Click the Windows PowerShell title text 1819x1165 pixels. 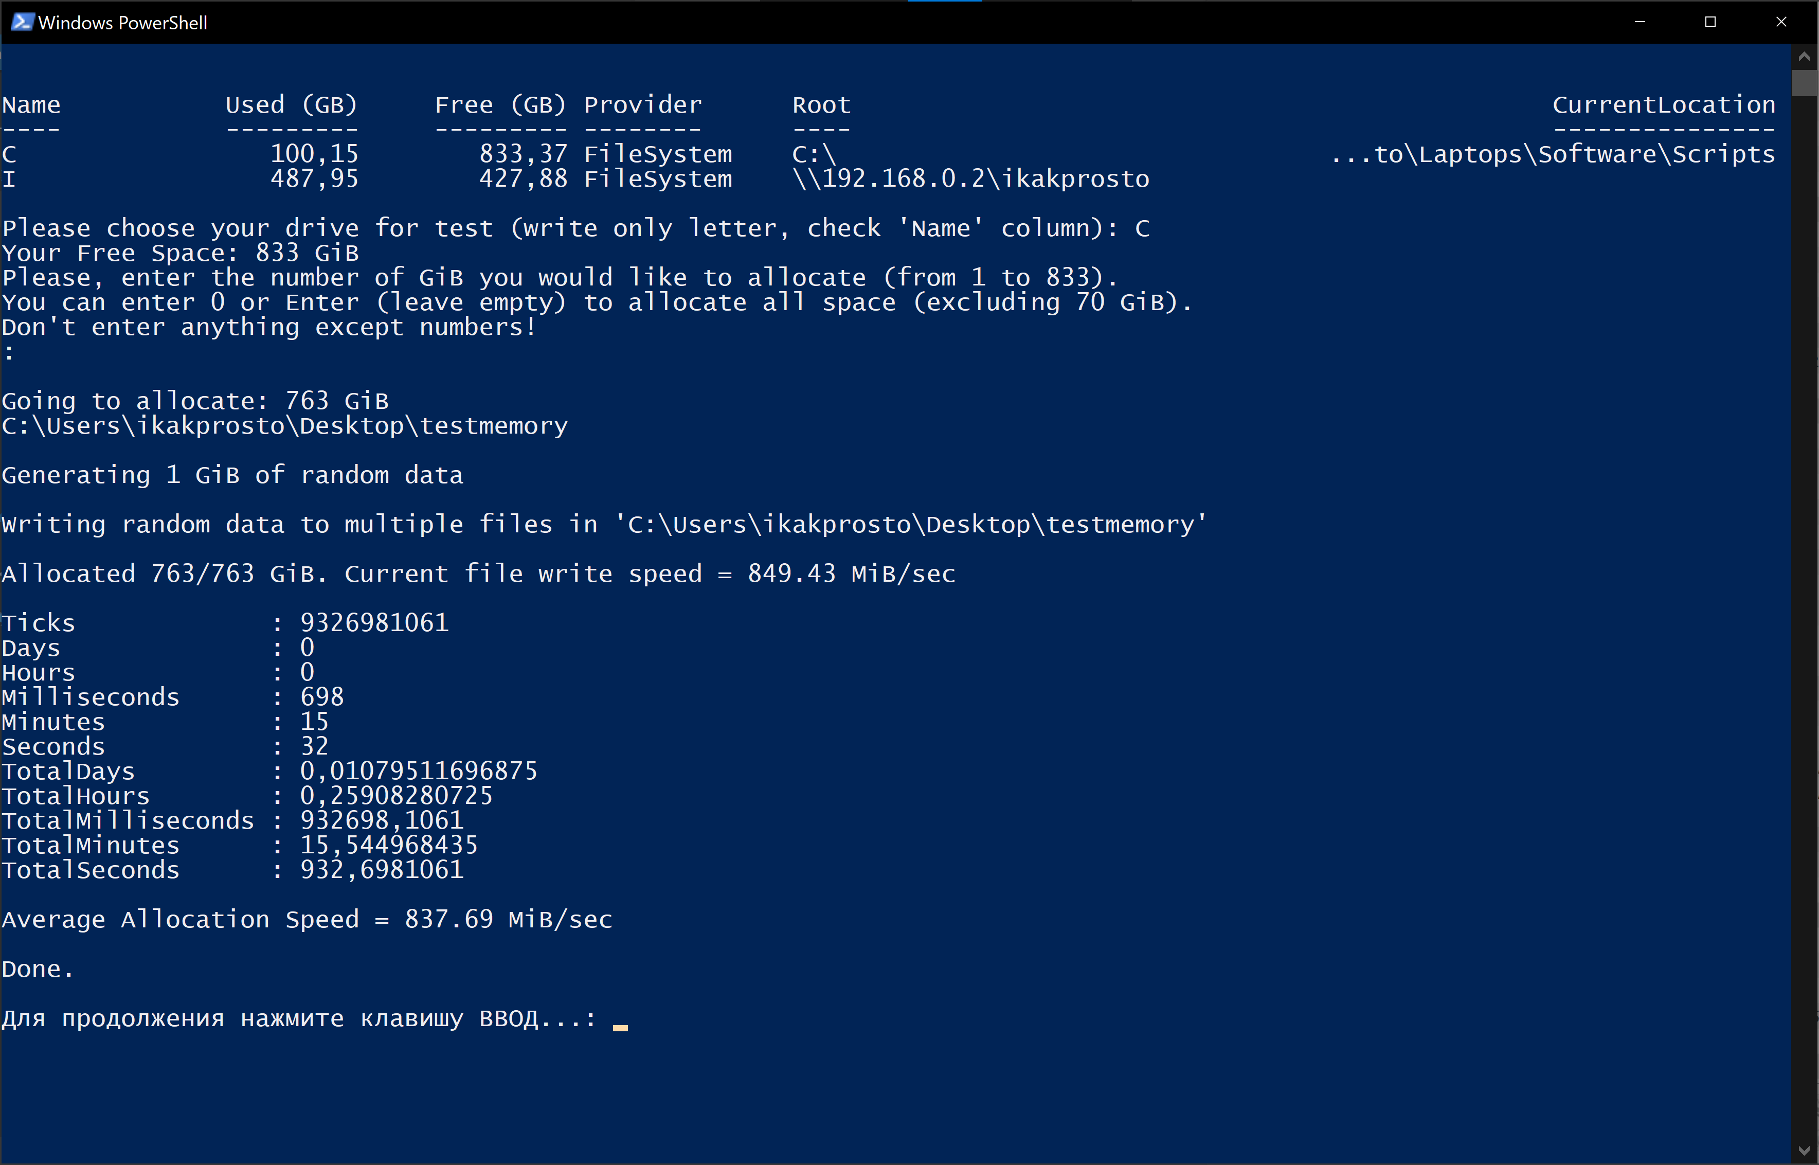pos(122,23)
